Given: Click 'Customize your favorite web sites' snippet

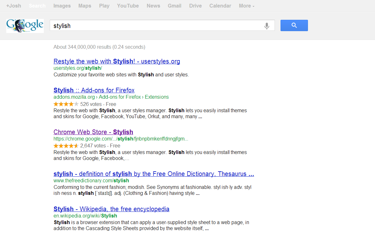Looking at the screenshot, I should pos(121,75).
